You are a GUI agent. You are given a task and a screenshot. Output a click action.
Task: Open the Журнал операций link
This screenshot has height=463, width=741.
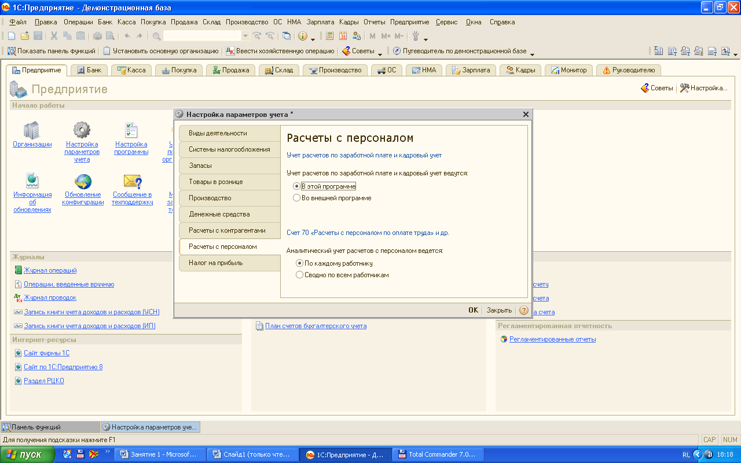click(x=50, y=270)
